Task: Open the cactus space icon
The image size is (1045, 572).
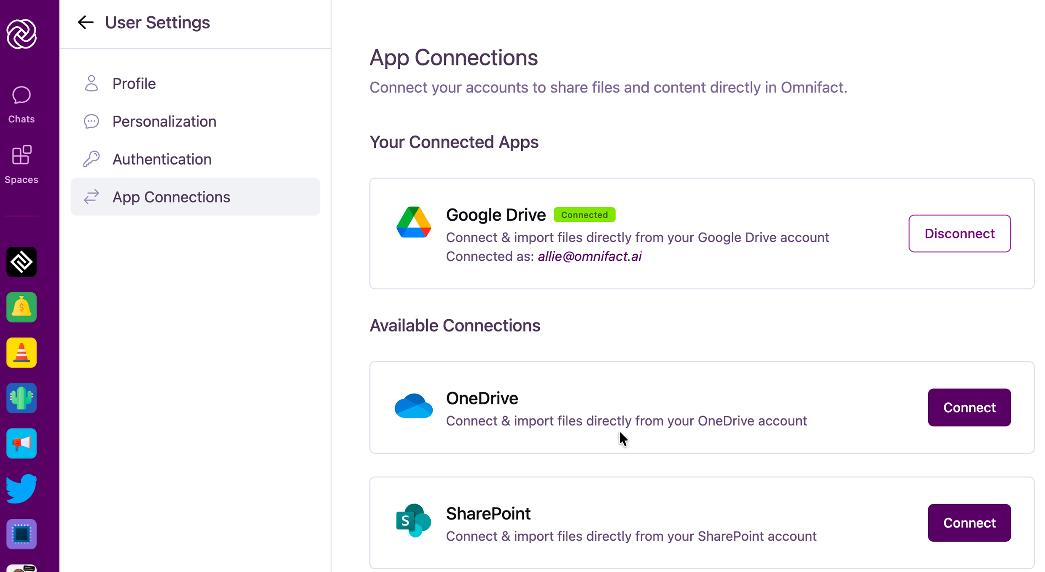Action: pos(22,398)
